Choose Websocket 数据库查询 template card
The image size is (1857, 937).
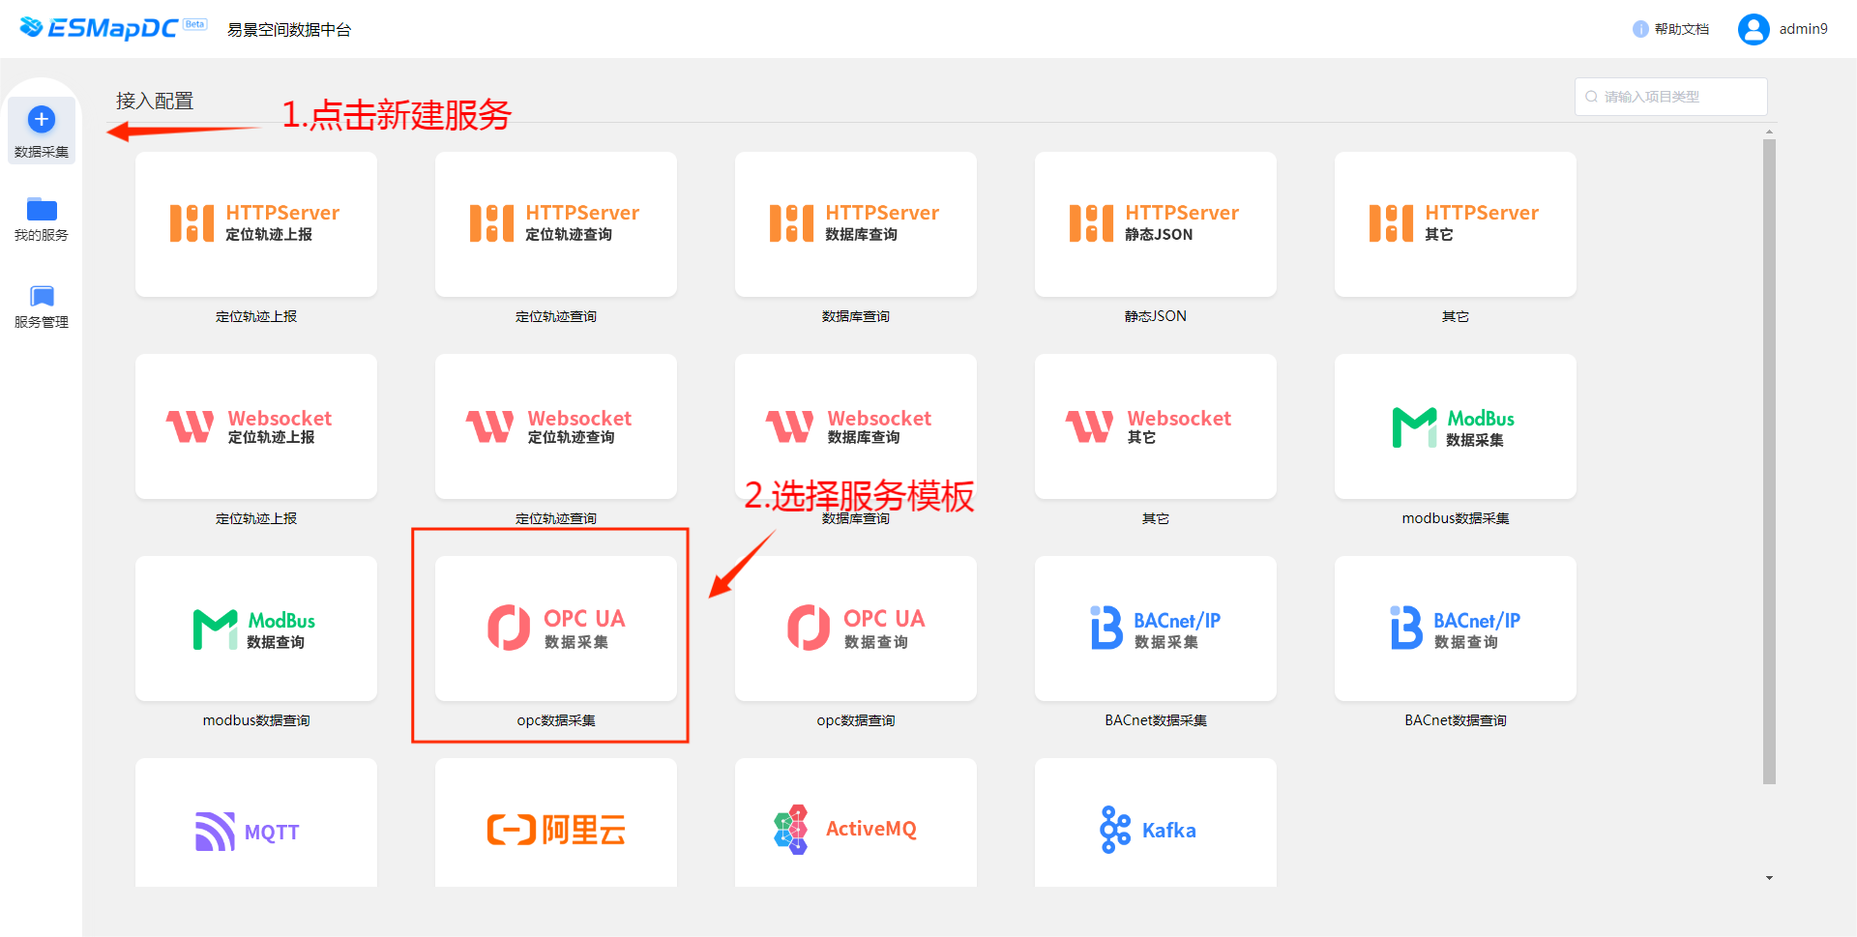tap(856, 426)
